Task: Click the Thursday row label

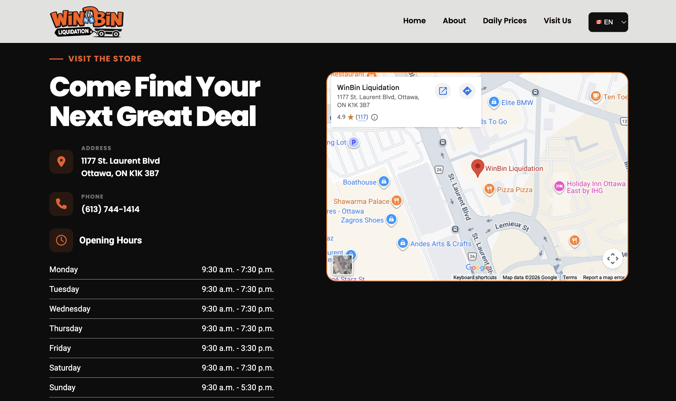Action: coord(66,328)
